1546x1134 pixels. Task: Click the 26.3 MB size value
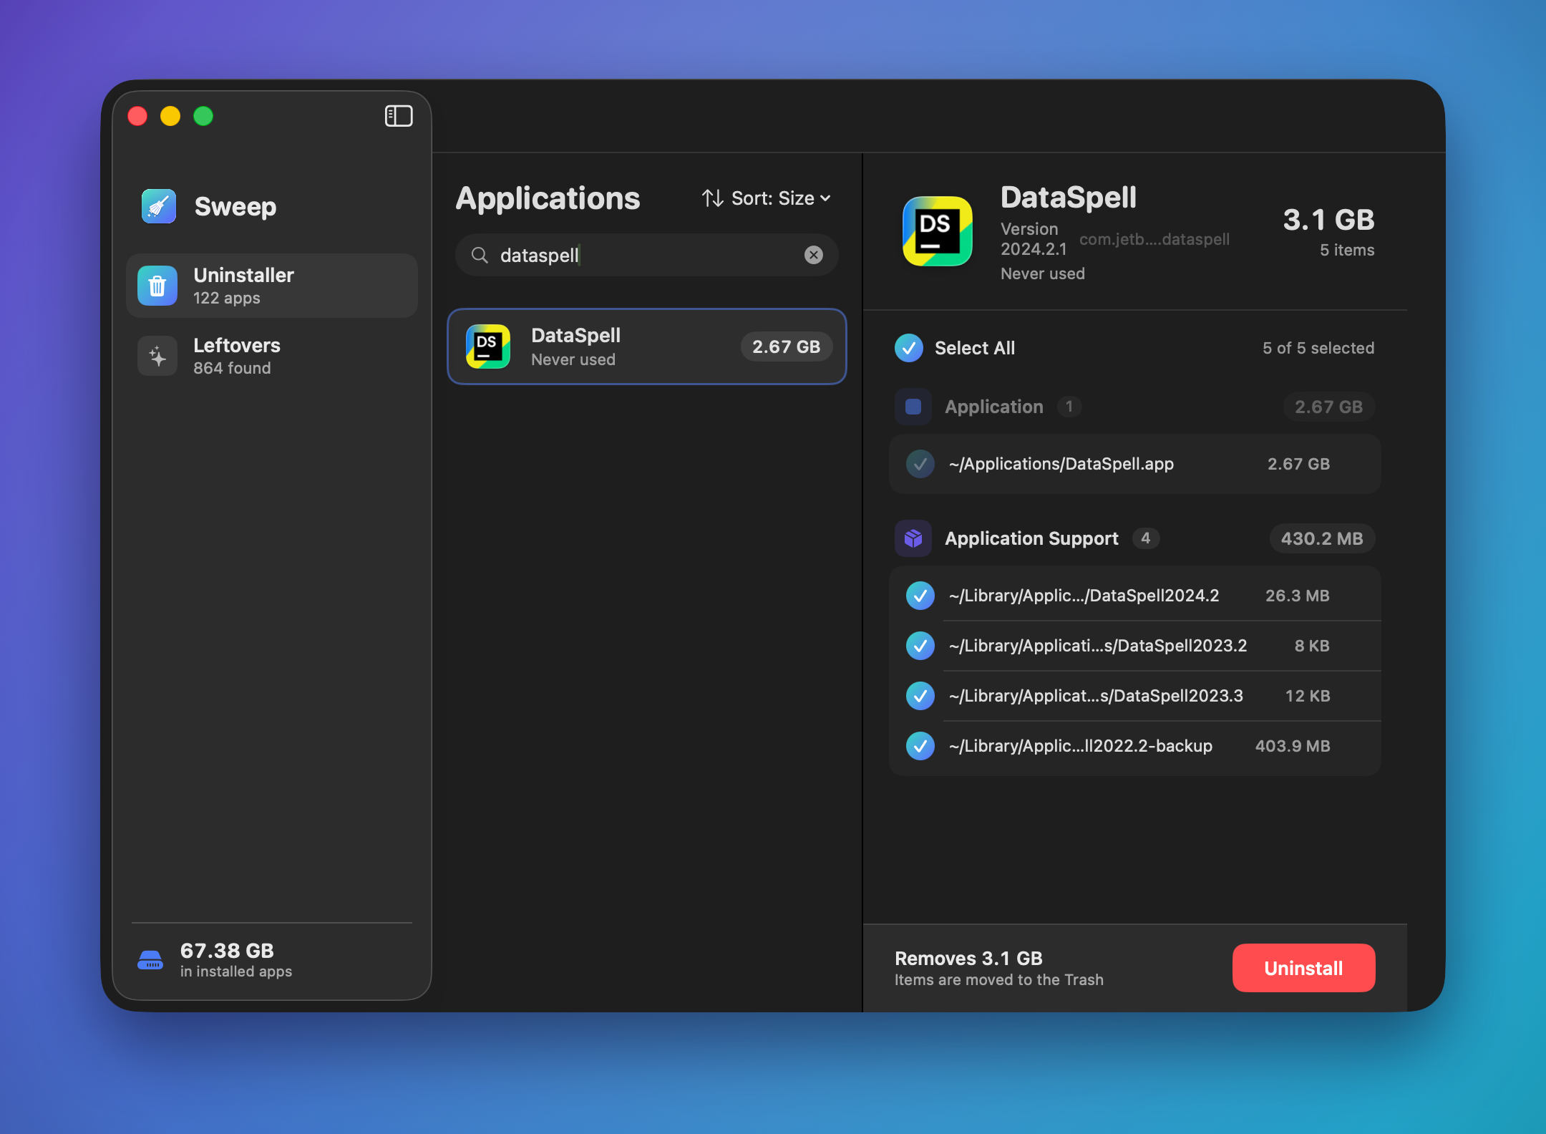pos(1297,596)
